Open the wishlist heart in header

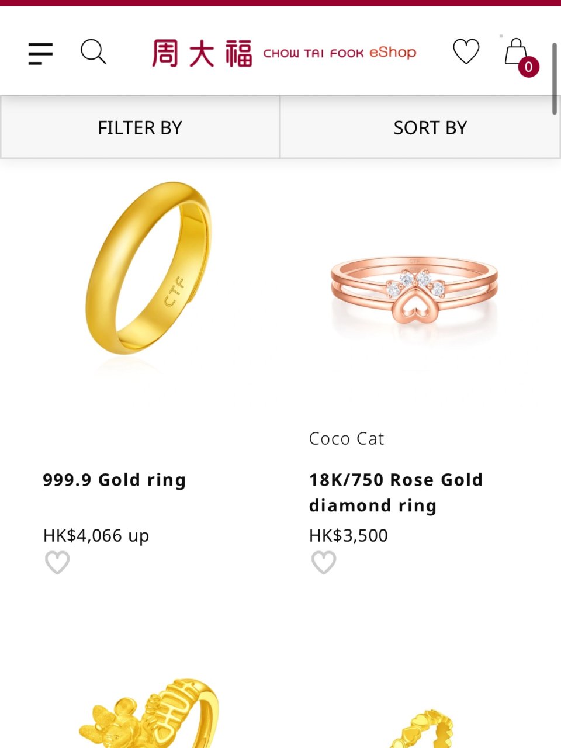[x=466, y=51]
